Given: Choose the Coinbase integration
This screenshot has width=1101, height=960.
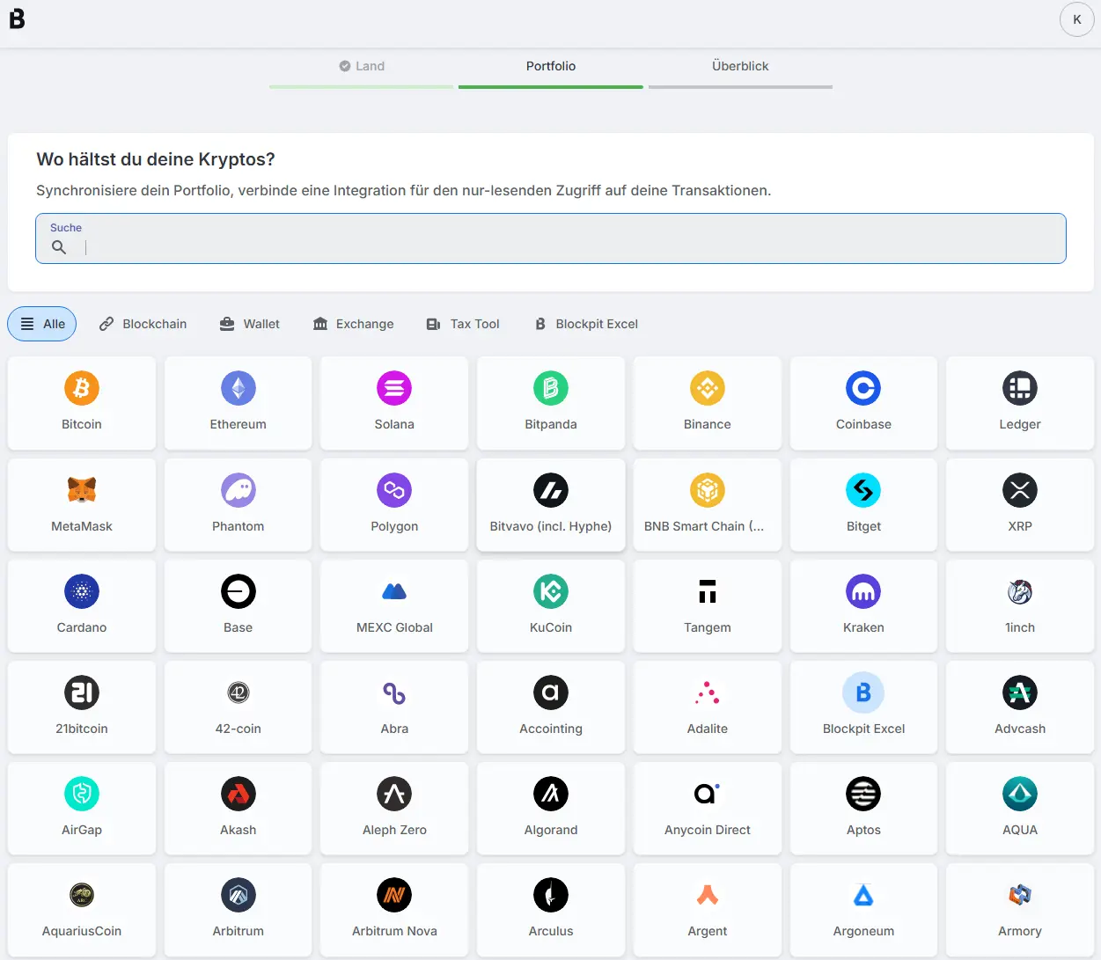Looking at the screenshot, I should (863, 403).
